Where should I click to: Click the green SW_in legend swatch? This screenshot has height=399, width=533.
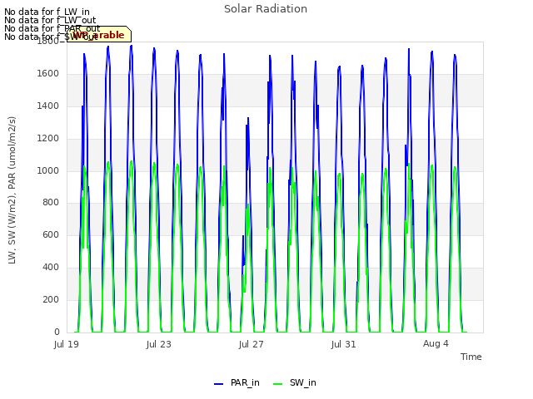(x=277, y=384)
